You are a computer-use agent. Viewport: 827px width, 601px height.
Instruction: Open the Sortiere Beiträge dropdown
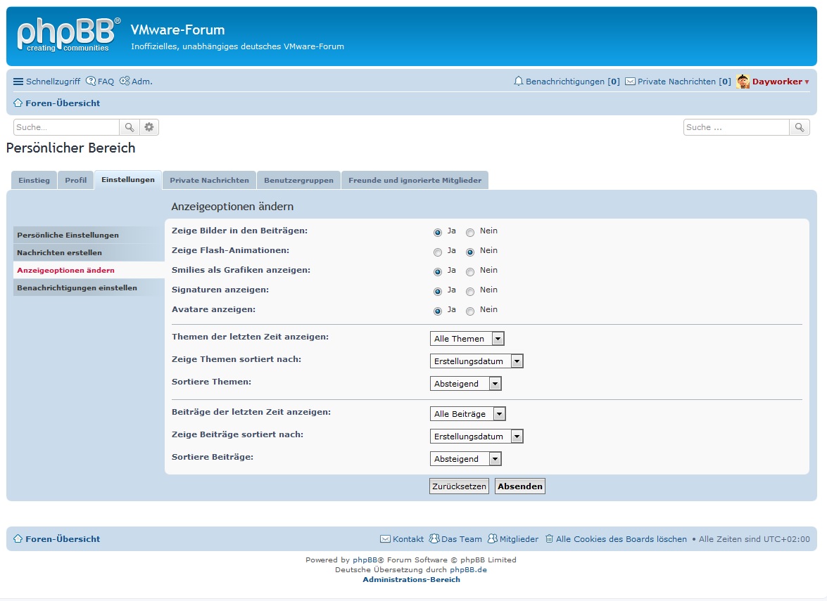[x=465, y=459]
